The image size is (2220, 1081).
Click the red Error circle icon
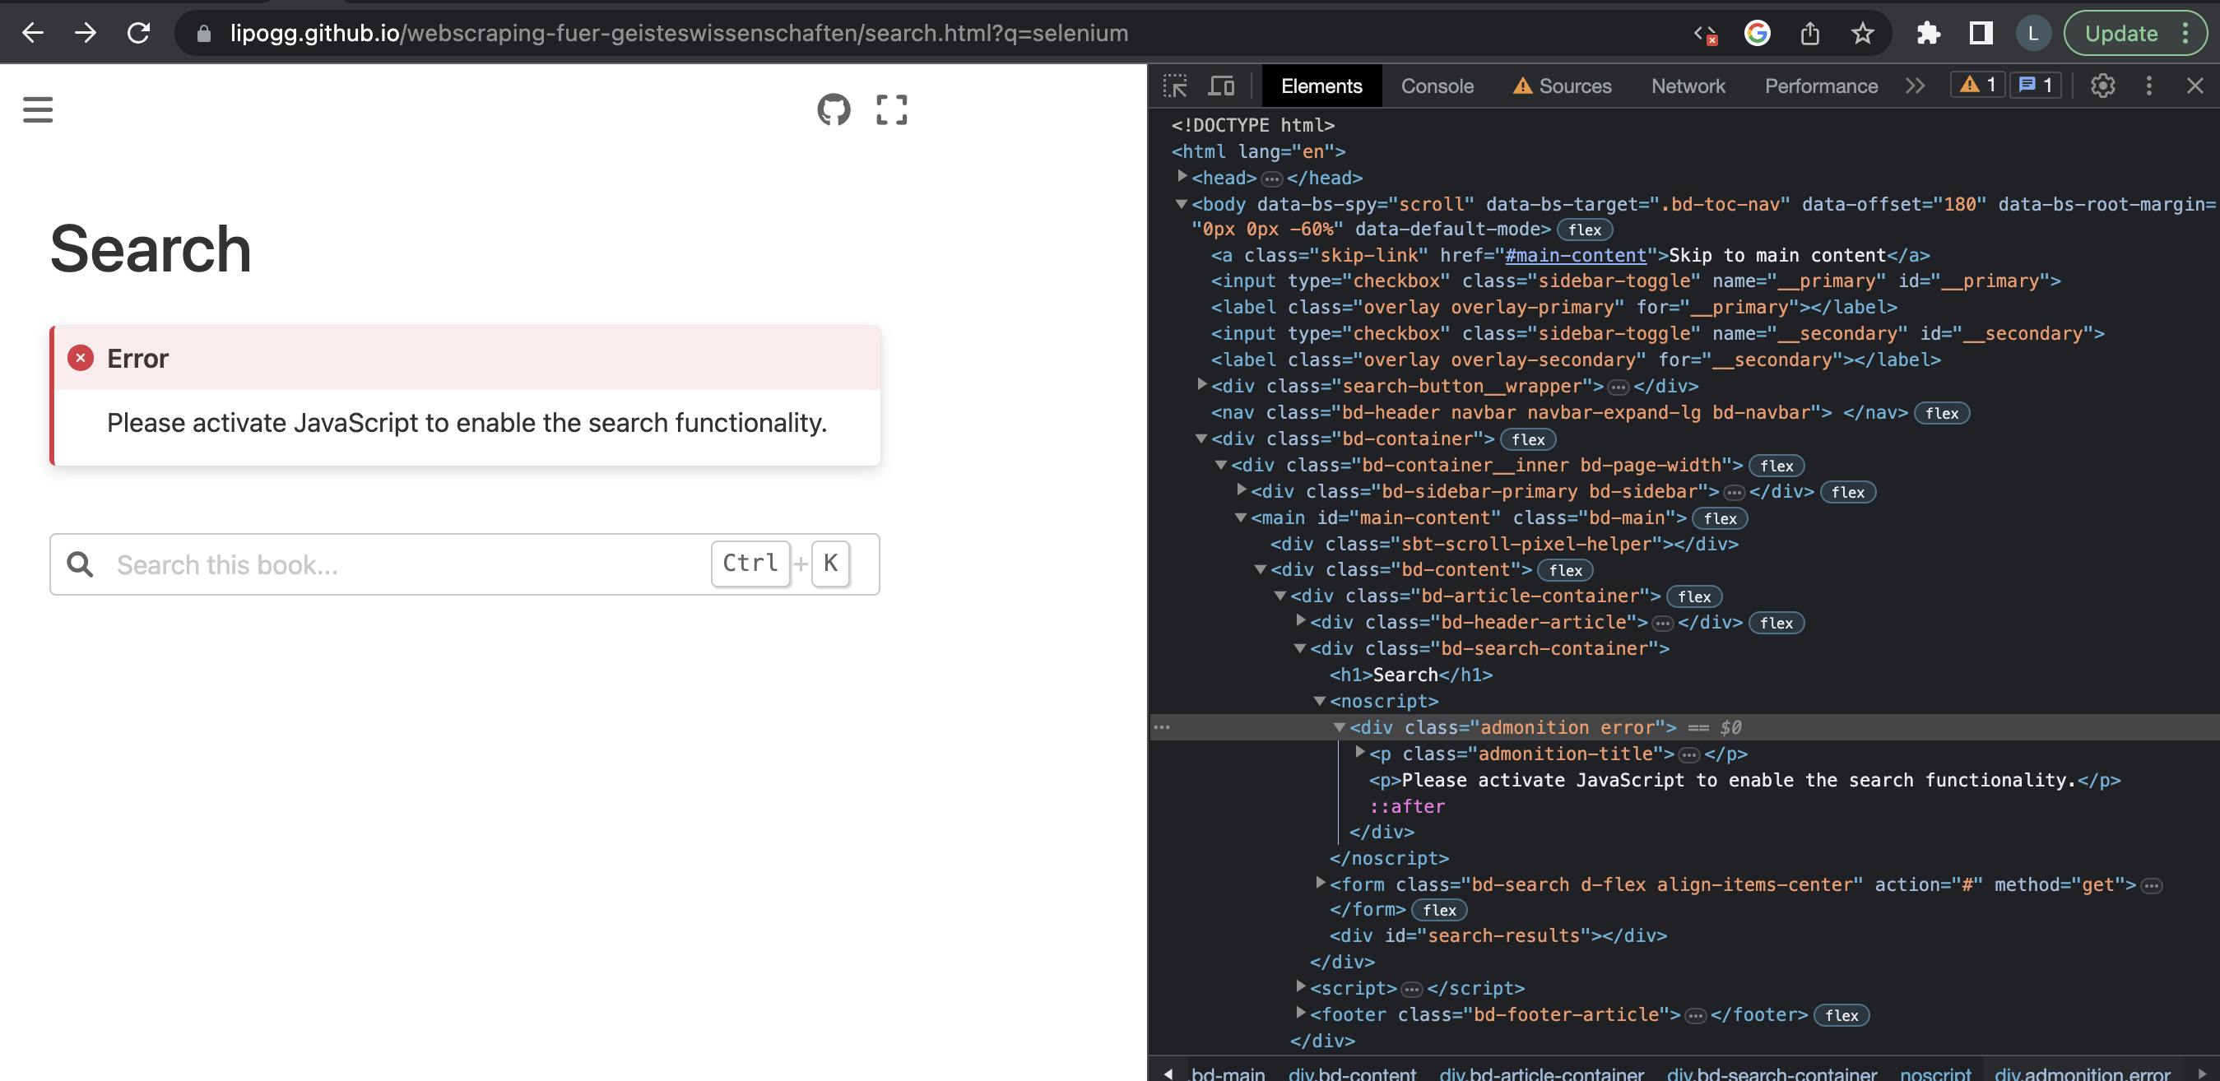80,358
